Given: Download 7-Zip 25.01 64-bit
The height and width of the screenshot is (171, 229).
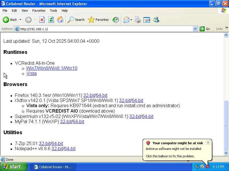Looking at the screenshot, I should [x=57, y=143].
